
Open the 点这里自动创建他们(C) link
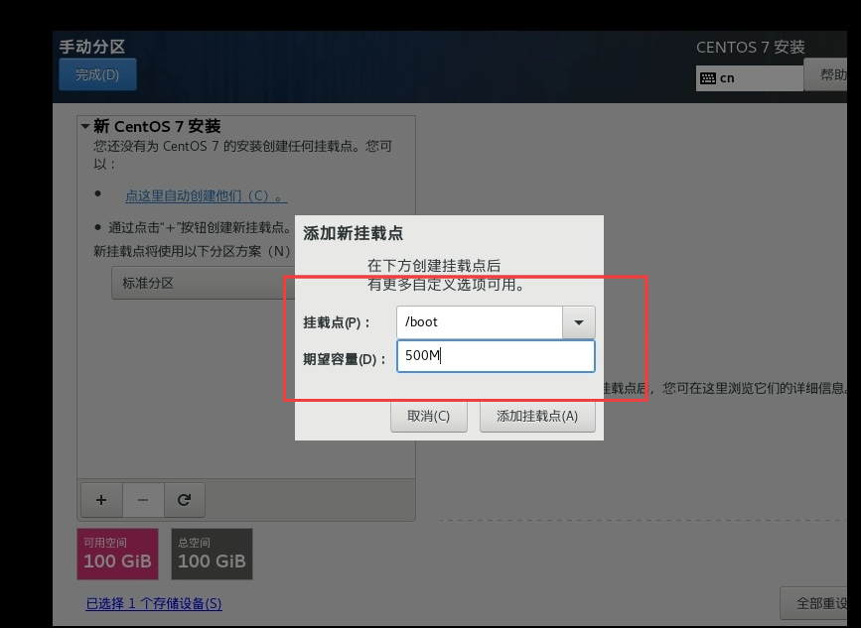tap(207, 195)
